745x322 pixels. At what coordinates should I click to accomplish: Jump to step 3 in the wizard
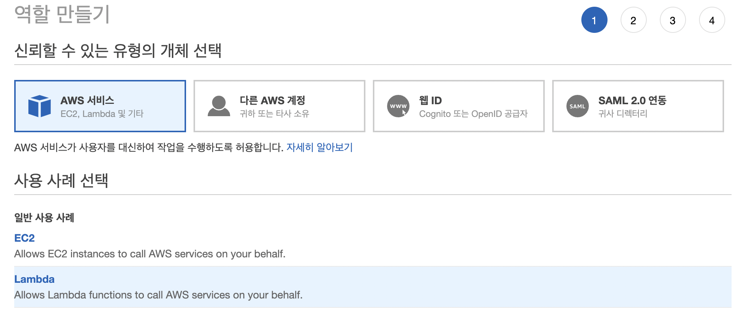click(x=673, y=20)
